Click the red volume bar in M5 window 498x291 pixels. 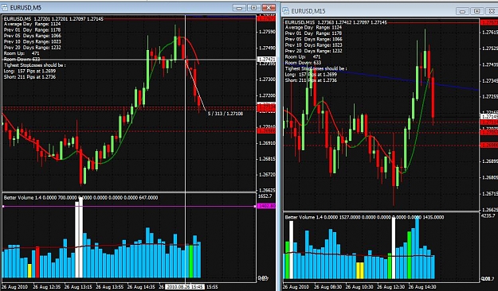(37, 262)
